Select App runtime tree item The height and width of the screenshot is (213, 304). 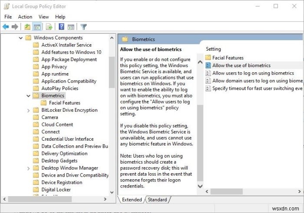(55, 74)
